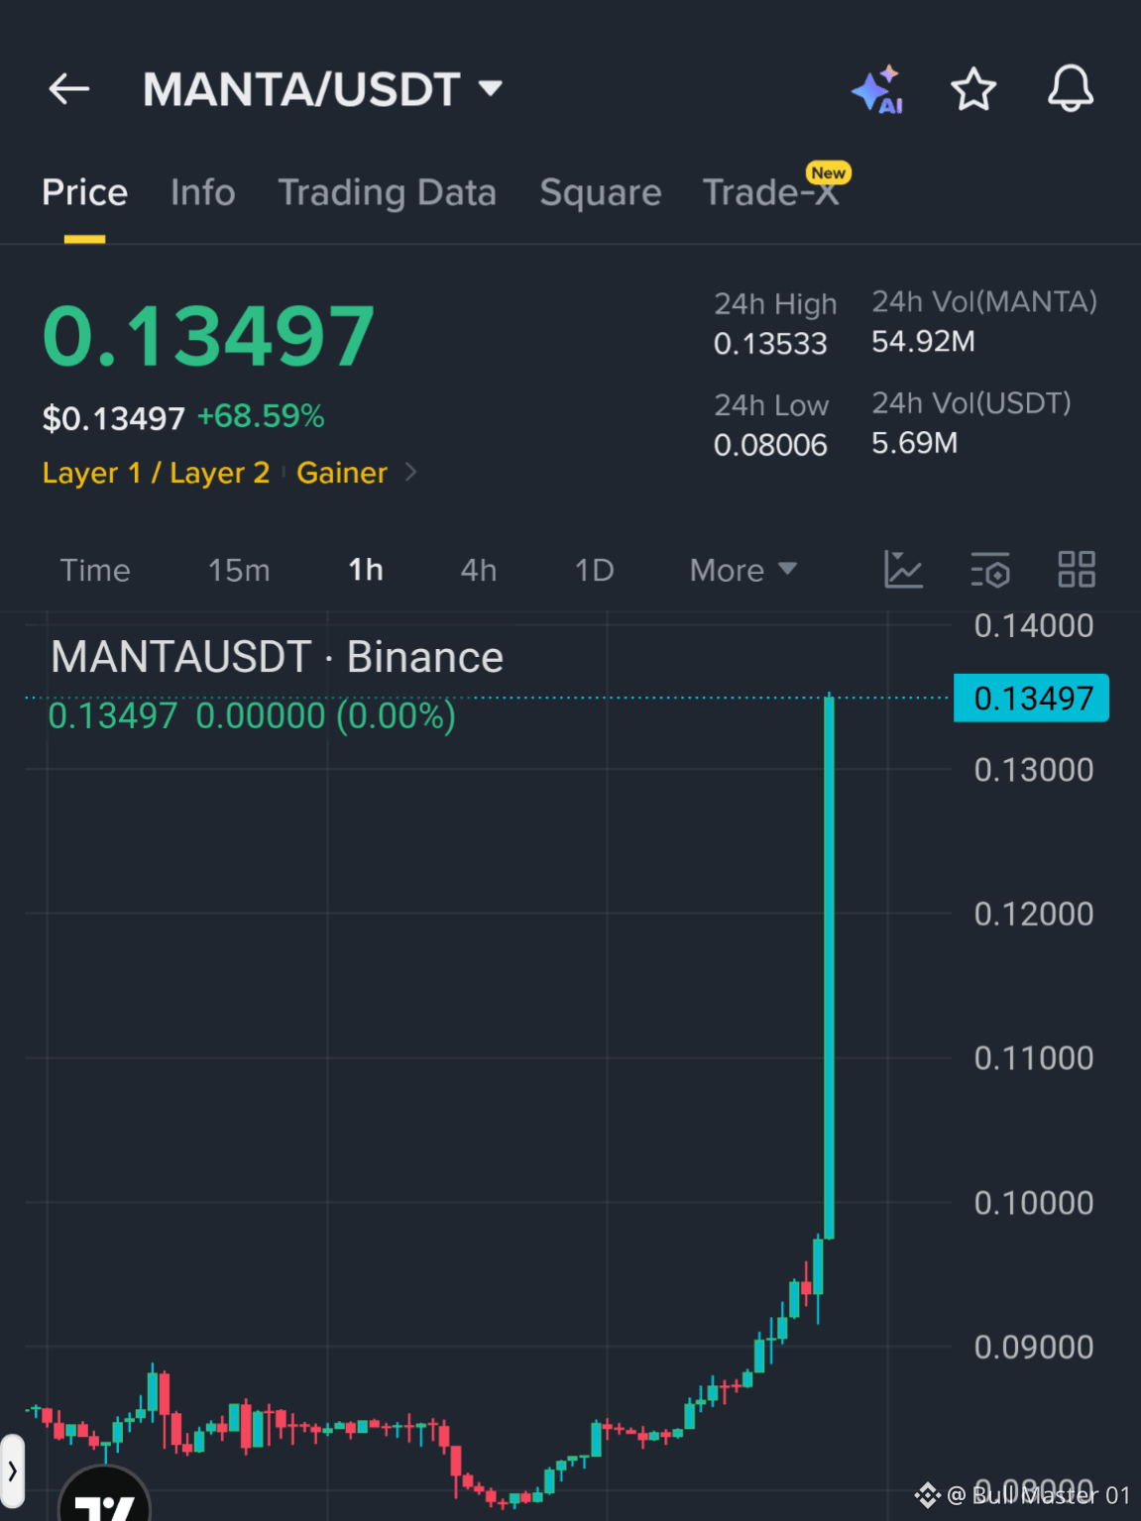Click the 0.12000 price axis label
Image resolution: width=1141 pixels, height=1521 pixels.
coord(1033,914)
